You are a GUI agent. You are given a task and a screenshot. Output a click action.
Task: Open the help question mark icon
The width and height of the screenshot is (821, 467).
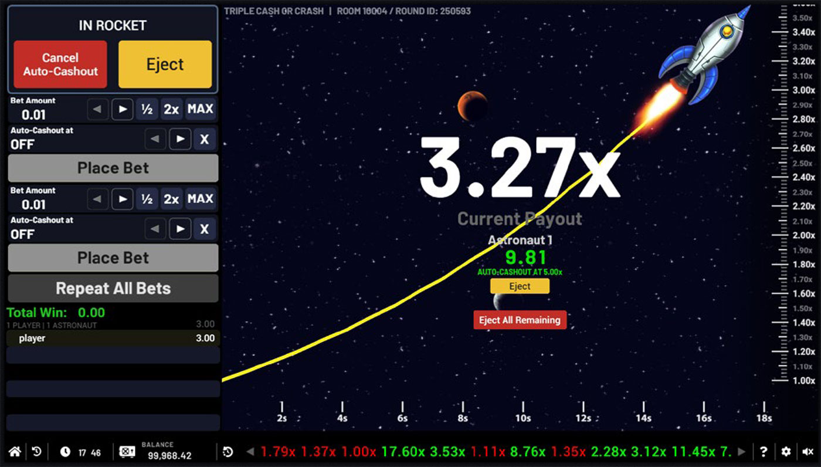pyautogui.click(x=764, y=452)
